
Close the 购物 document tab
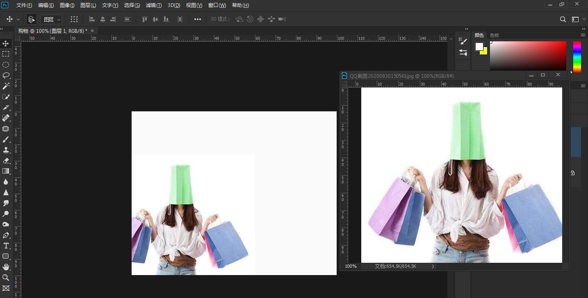pos(92,31)
